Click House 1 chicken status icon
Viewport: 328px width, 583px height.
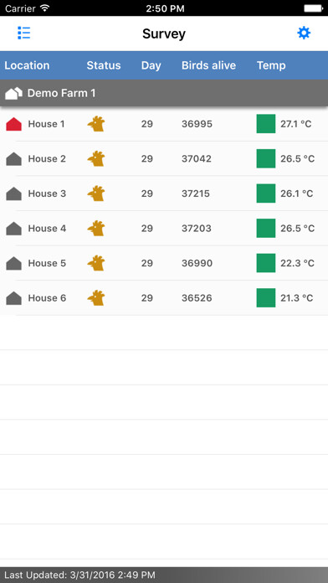coord(96,124)
